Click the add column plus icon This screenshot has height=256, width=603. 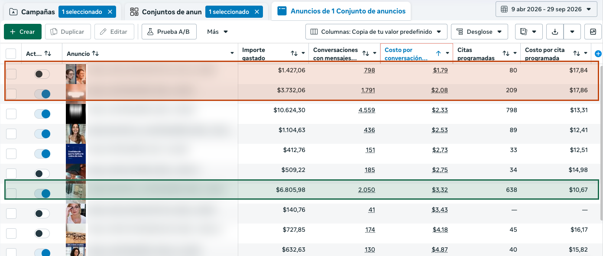pos(598,54)
